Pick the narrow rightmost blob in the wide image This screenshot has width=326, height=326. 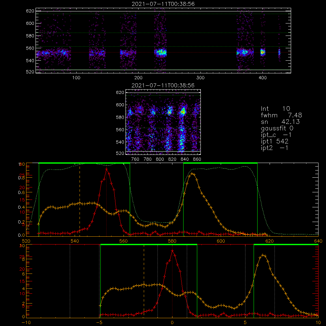tap(279, 52)
